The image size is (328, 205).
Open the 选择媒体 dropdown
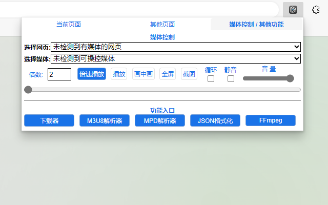(176, 58)
